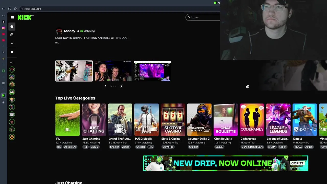Click the Top Live Categories heading

pos(75,98)
